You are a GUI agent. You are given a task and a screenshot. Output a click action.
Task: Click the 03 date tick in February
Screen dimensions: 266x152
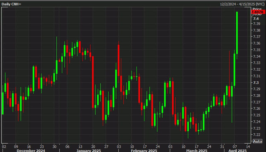point(119,147)
